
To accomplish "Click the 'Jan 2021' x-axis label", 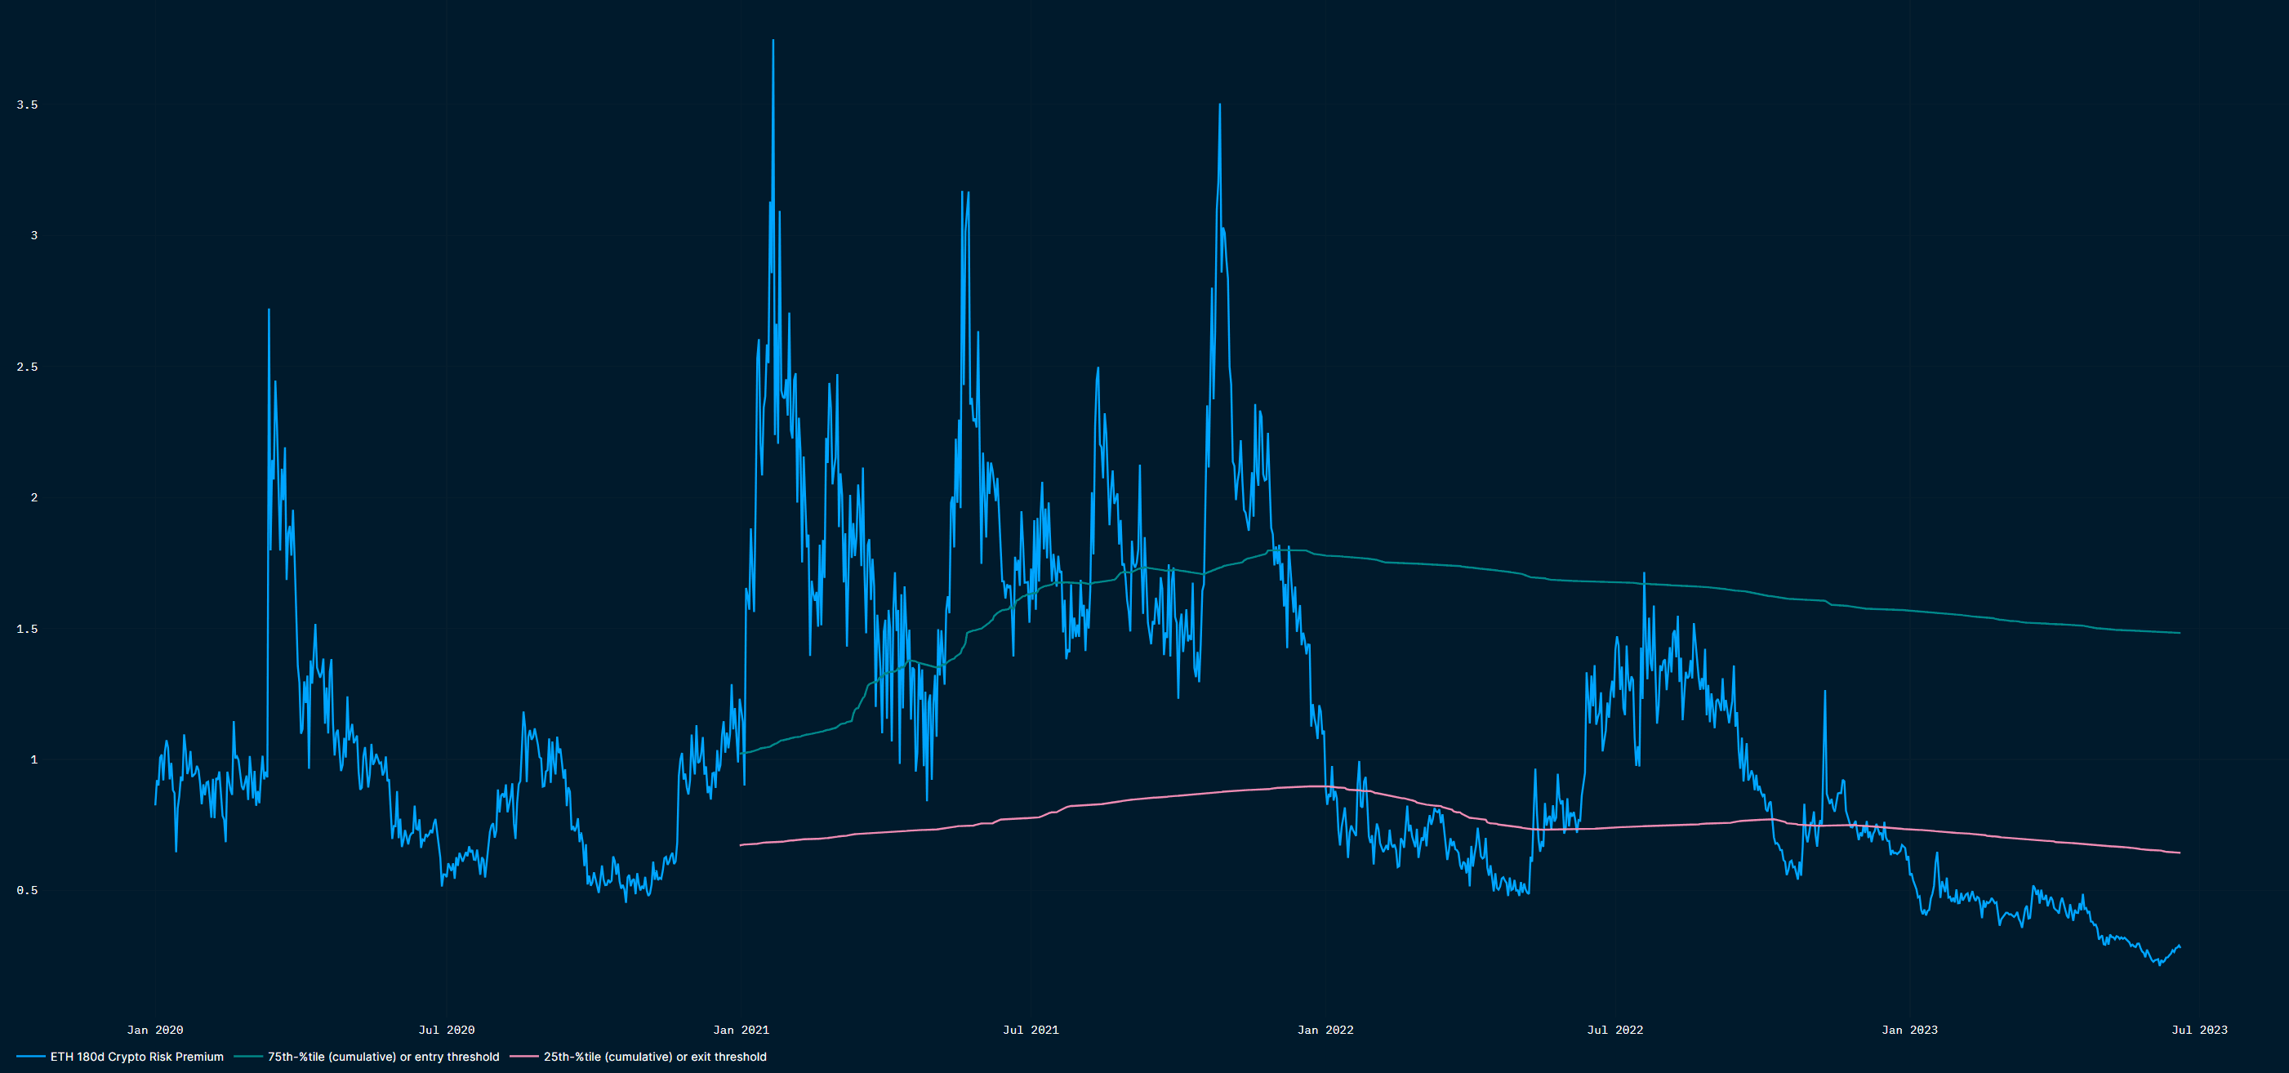I will point(741,1031).
